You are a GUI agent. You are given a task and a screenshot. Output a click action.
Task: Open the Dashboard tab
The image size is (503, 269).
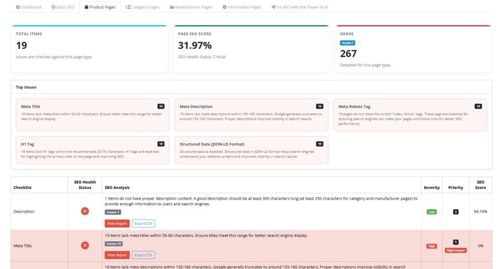28,8
